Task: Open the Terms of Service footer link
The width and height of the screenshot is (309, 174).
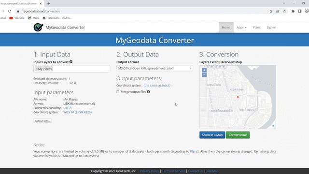Action: click(x=173, y=171)
